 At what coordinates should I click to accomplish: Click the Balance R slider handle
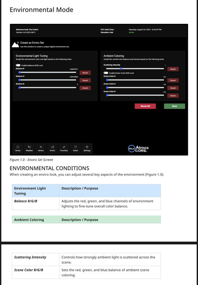coord(20,72)
